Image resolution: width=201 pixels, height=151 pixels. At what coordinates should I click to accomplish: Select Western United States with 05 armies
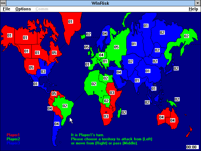click(x=31, y=67)
